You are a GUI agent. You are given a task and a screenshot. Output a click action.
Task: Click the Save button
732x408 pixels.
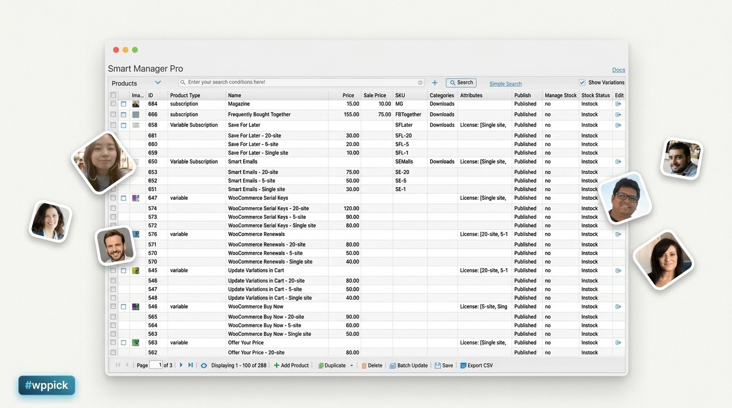[x=444, y=365]
